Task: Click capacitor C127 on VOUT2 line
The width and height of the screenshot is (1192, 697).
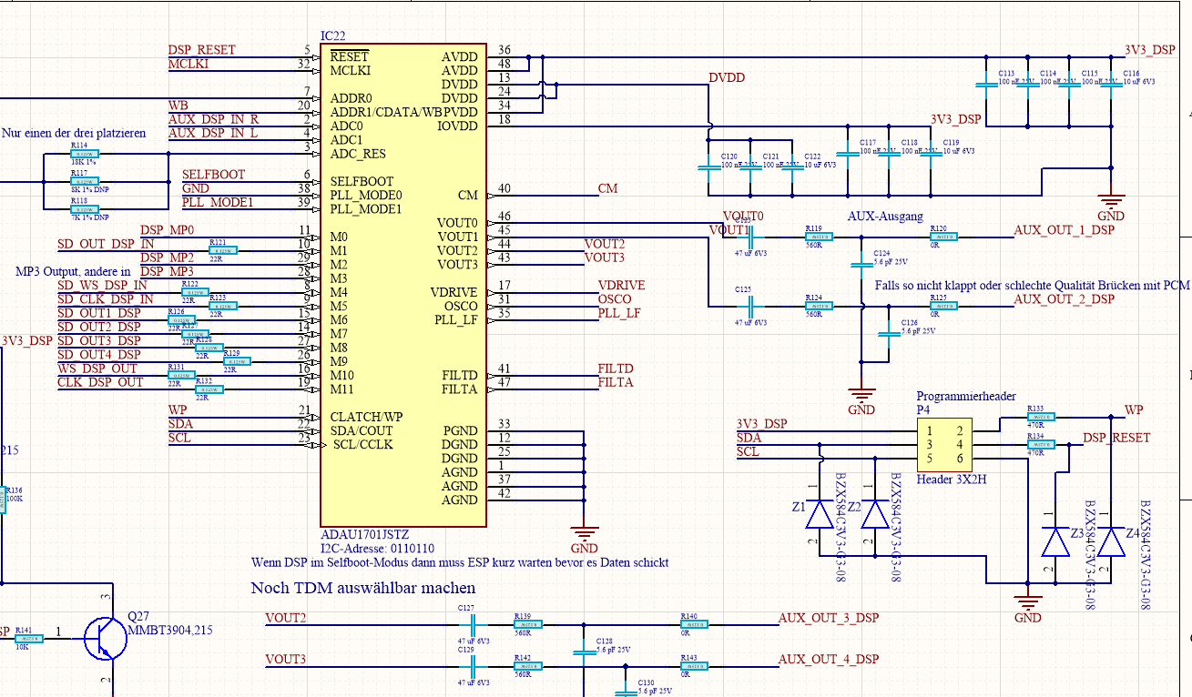Action: (x=472, y=624)
